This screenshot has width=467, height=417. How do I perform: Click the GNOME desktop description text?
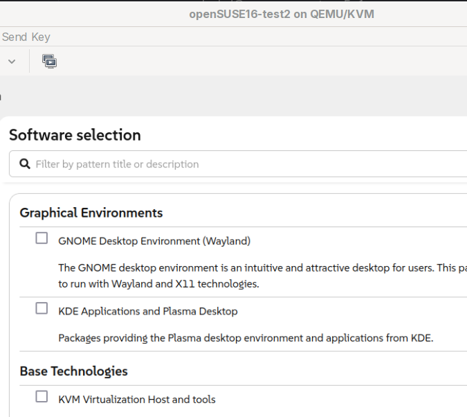(263, 276)
